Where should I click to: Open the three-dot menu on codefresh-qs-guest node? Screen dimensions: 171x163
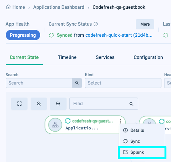coord(120,121)
